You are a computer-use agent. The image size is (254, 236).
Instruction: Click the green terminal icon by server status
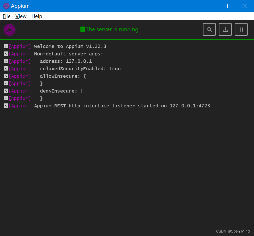pyautogui.click(x=83, y=29)
